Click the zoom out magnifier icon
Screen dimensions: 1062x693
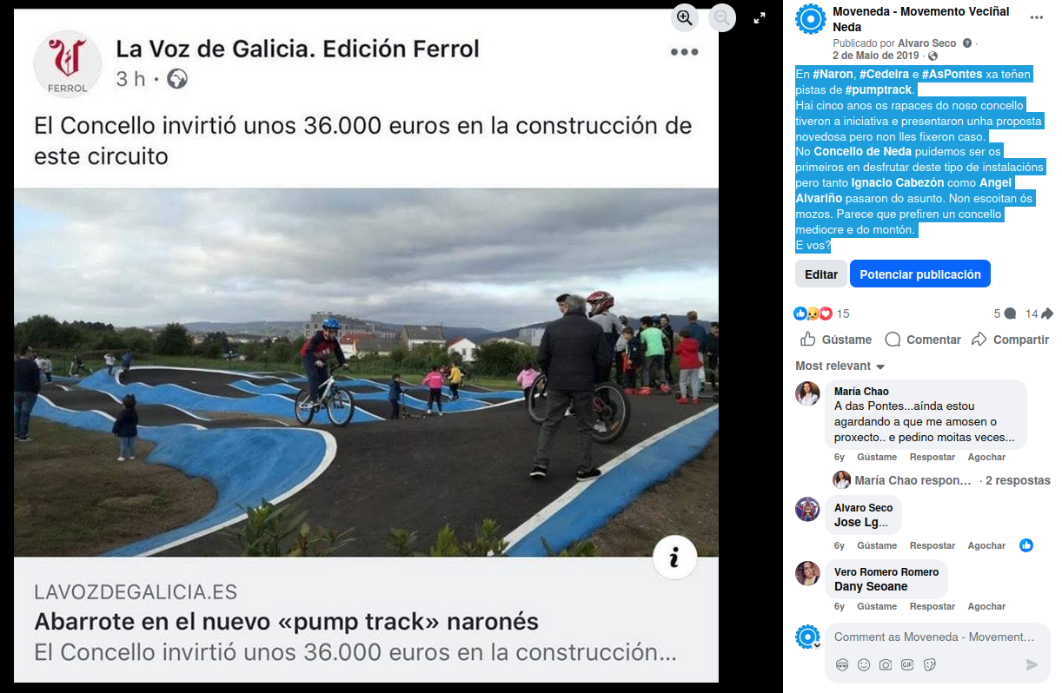(722, 17)
